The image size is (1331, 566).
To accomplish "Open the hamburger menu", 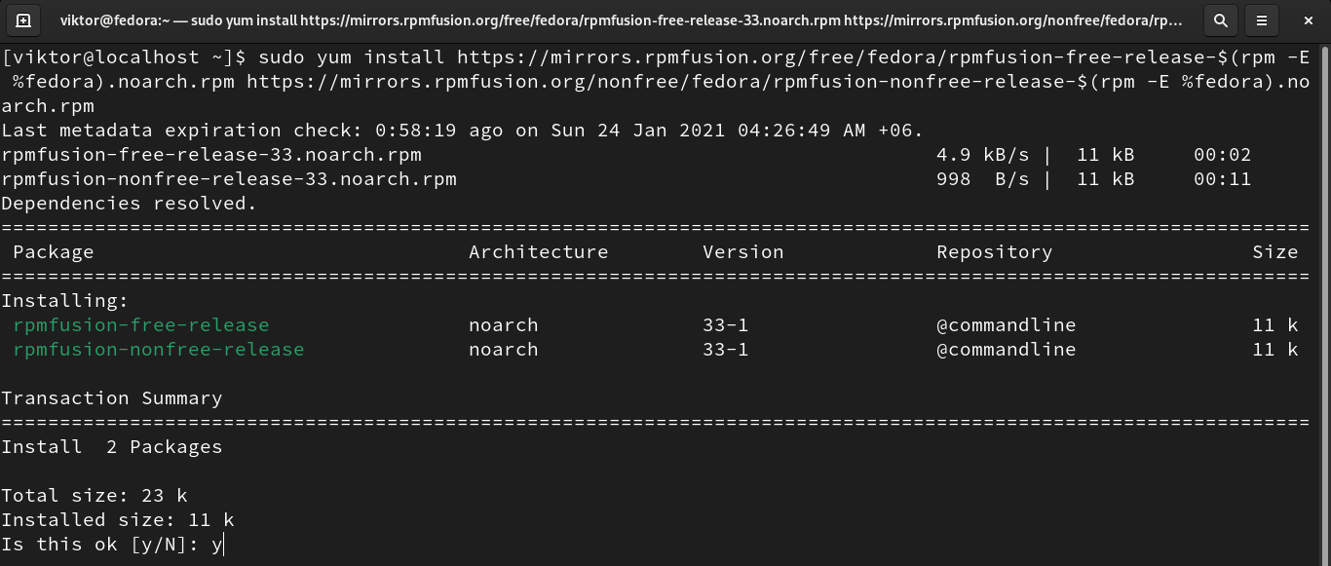I will pos(1262,19).
